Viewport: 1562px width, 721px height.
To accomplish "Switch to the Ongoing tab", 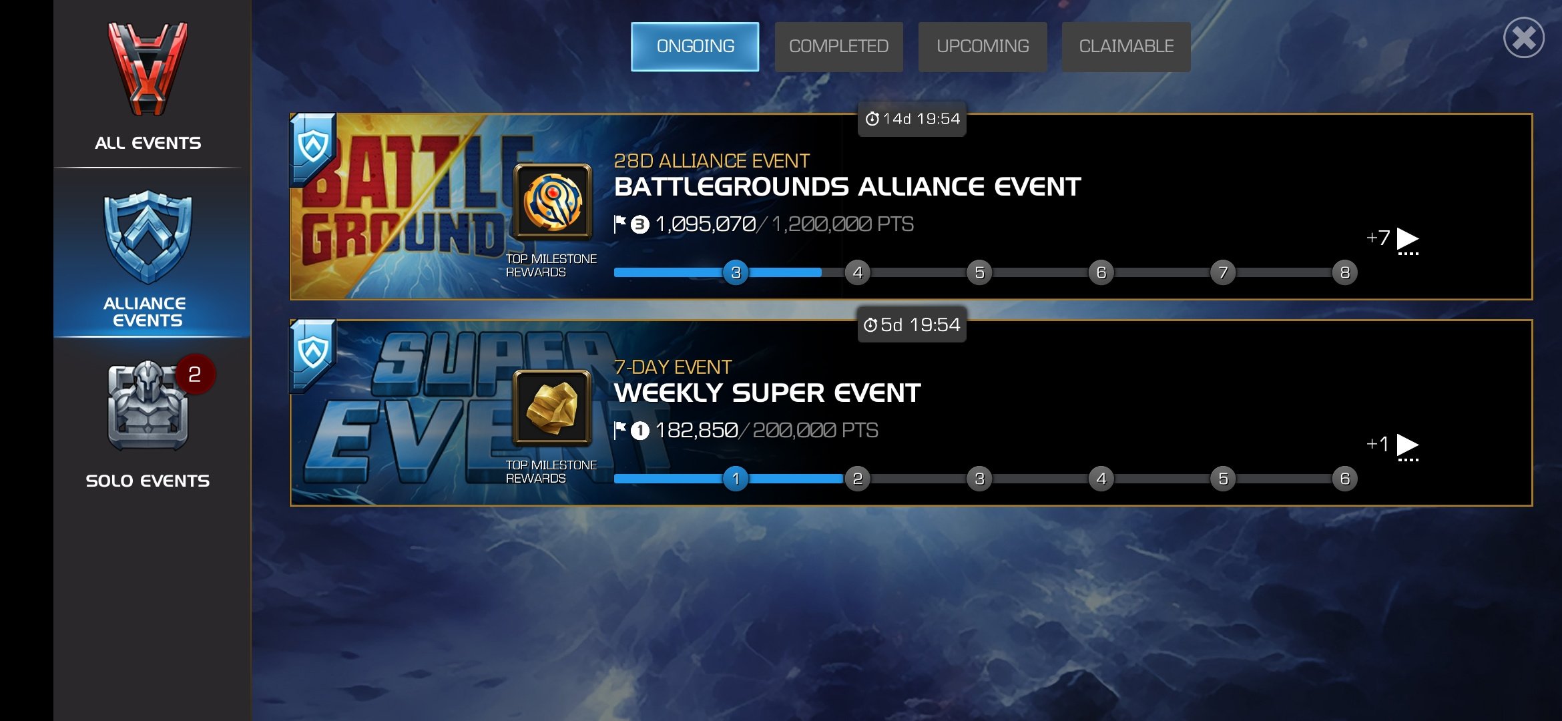I will coord(695,47).
